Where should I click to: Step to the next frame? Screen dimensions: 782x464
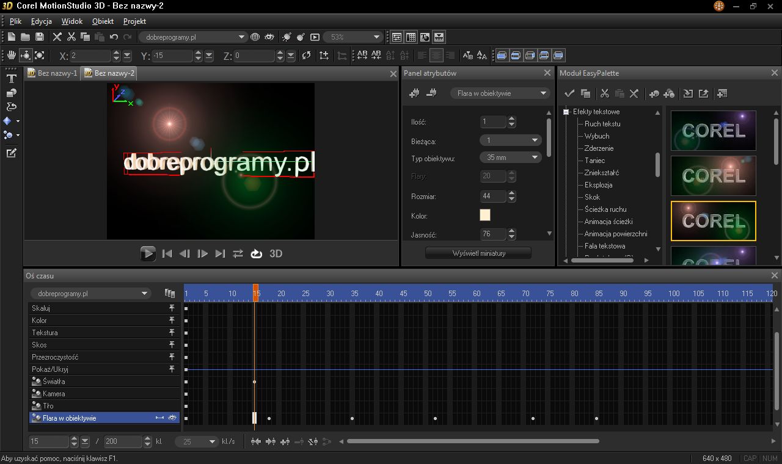pos(203,253)
